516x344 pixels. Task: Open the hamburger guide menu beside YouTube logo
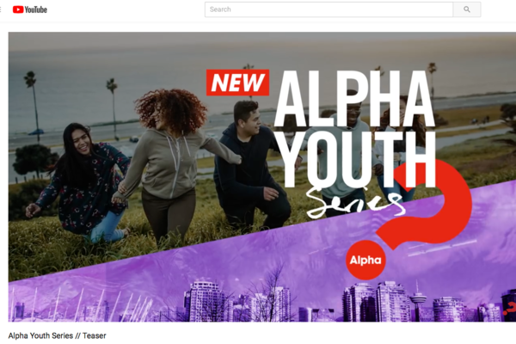[1, 9]
